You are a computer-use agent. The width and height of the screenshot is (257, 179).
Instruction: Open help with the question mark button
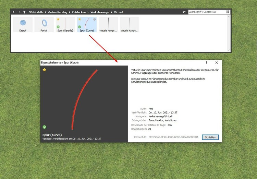(x=206, y=63)
